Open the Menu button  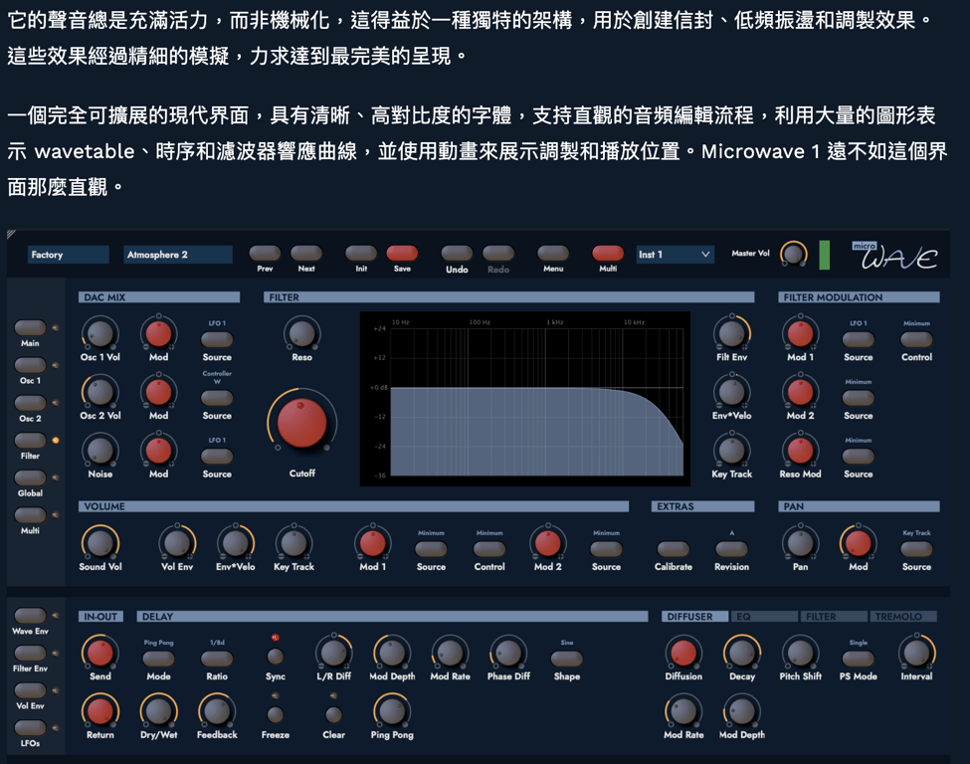click(x=553, y=253)
